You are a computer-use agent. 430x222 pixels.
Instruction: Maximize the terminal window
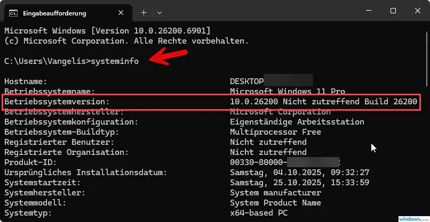click(393, 11)
